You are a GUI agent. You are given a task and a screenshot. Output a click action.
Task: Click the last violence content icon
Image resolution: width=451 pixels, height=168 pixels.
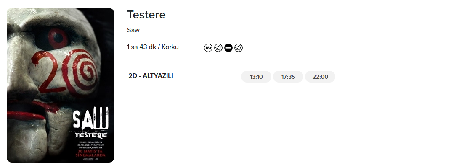[239, 48]
